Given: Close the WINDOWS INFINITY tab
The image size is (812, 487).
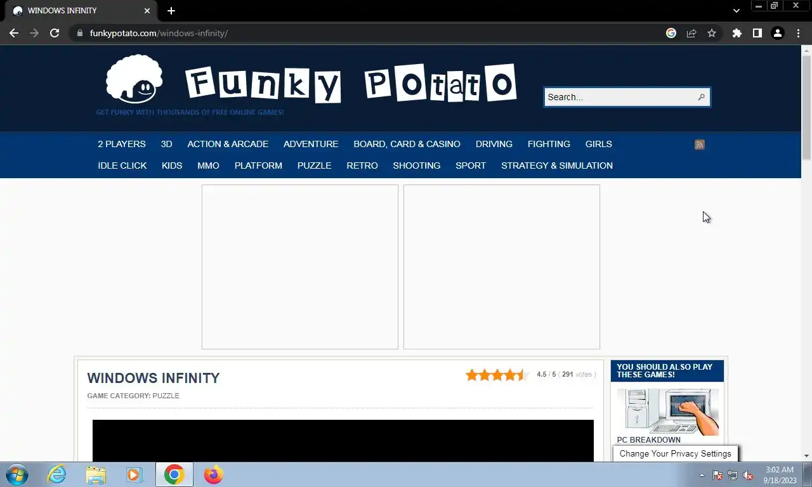Looking at the screenshot, I should click(x=147, y=11).
